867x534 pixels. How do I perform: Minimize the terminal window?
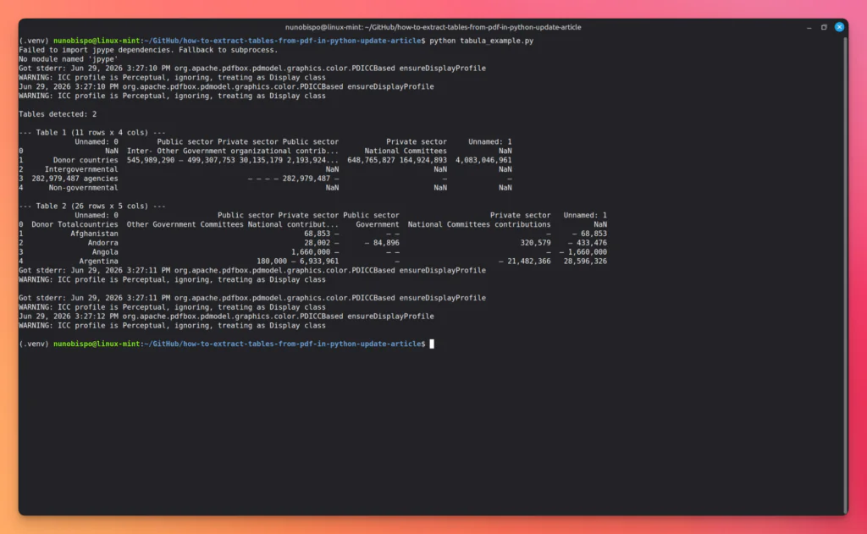coord(809,27)
